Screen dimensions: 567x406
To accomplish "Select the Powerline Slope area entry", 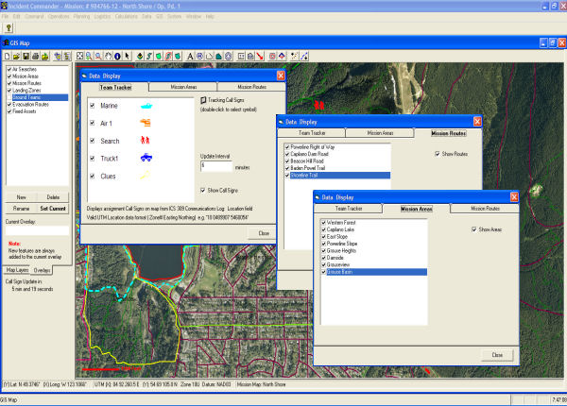I will point(342,244).
